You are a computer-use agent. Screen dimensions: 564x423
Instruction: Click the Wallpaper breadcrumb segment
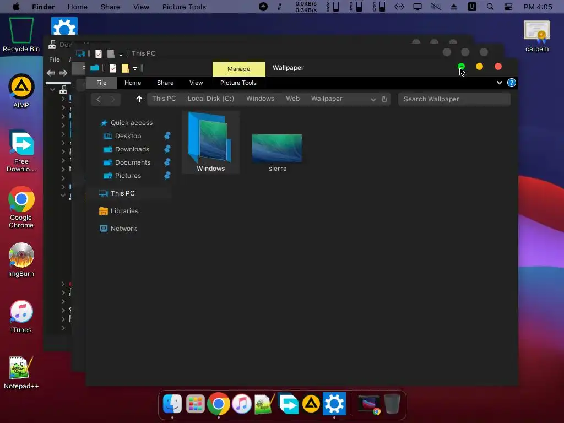[x=327, y=99]
